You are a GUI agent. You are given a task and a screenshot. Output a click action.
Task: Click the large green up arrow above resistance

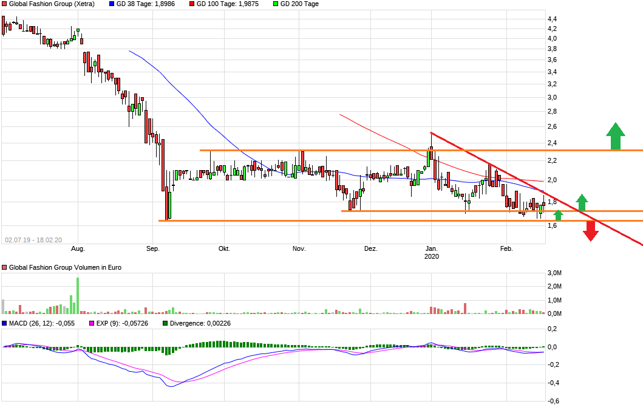click(615, 135)
